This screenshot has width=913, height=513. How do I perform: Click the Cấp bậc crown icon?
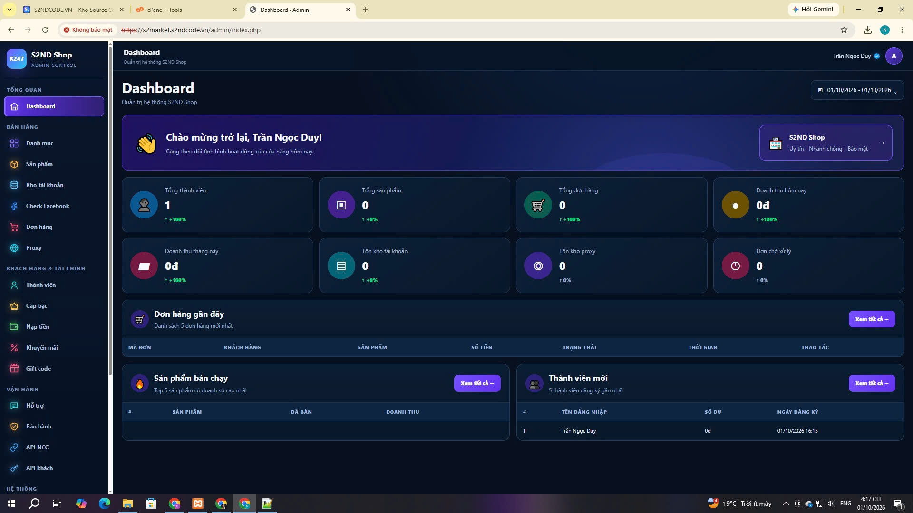(x=14, y=306)
